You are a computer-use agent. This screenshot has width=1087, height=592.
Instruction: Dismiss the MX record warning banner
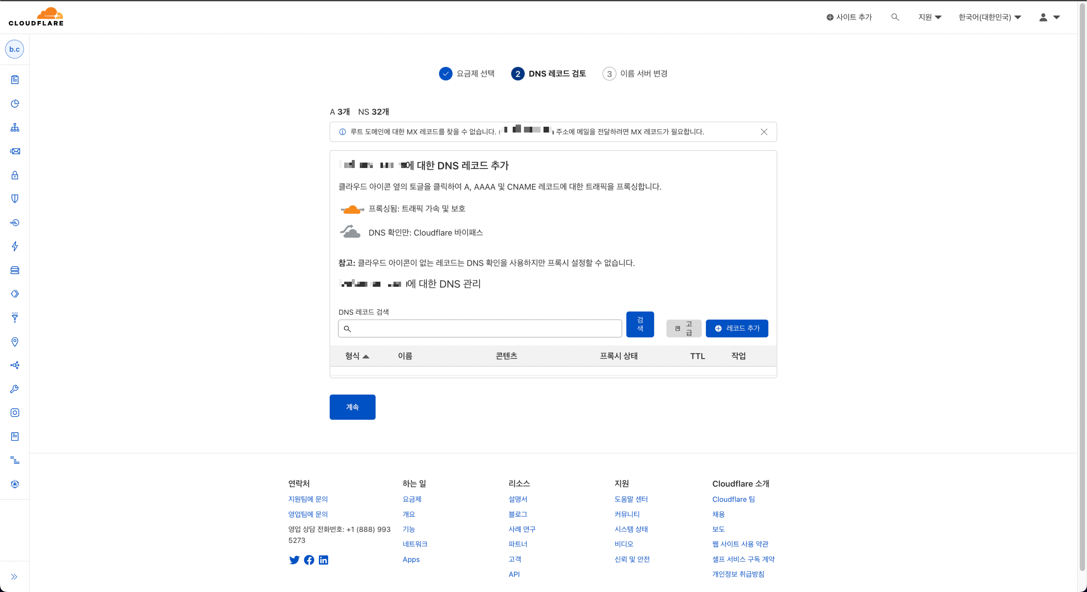click(764, 132)
